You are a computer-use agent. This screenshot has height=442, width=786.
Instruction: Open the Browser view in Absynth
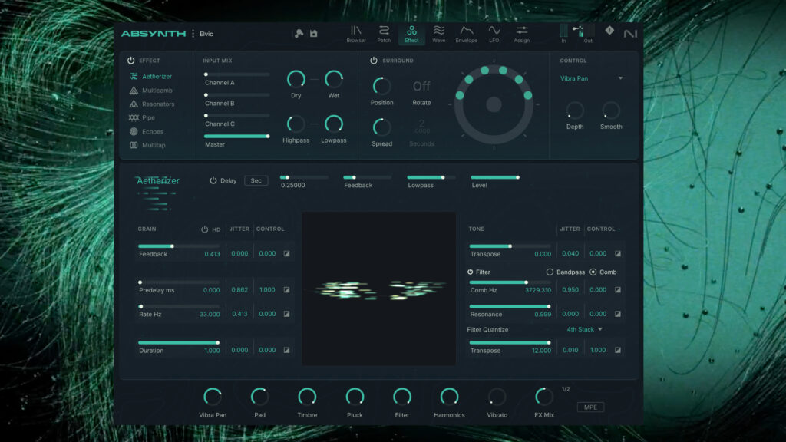pos(355,33)
